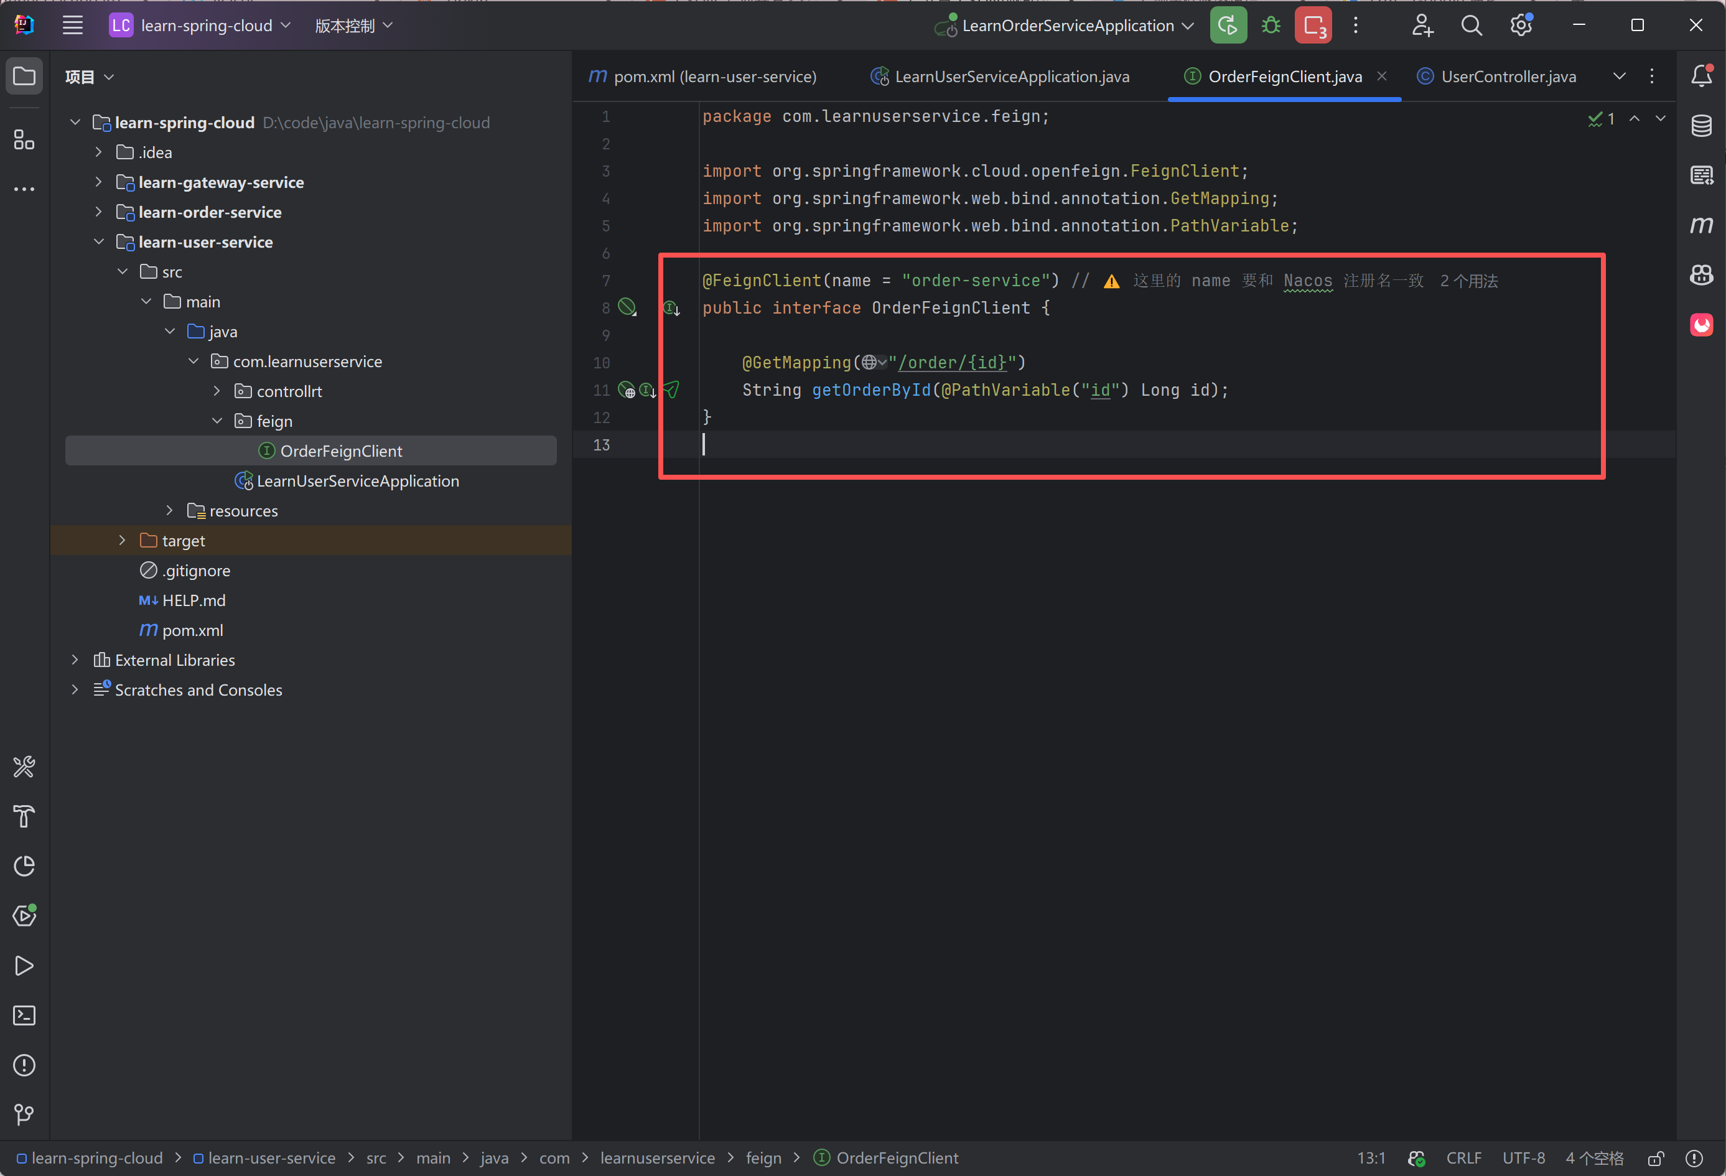Click inspection widget checkmark count
The width and height of the screenshot is (1726, 1176).
(x=1601, y=119)
